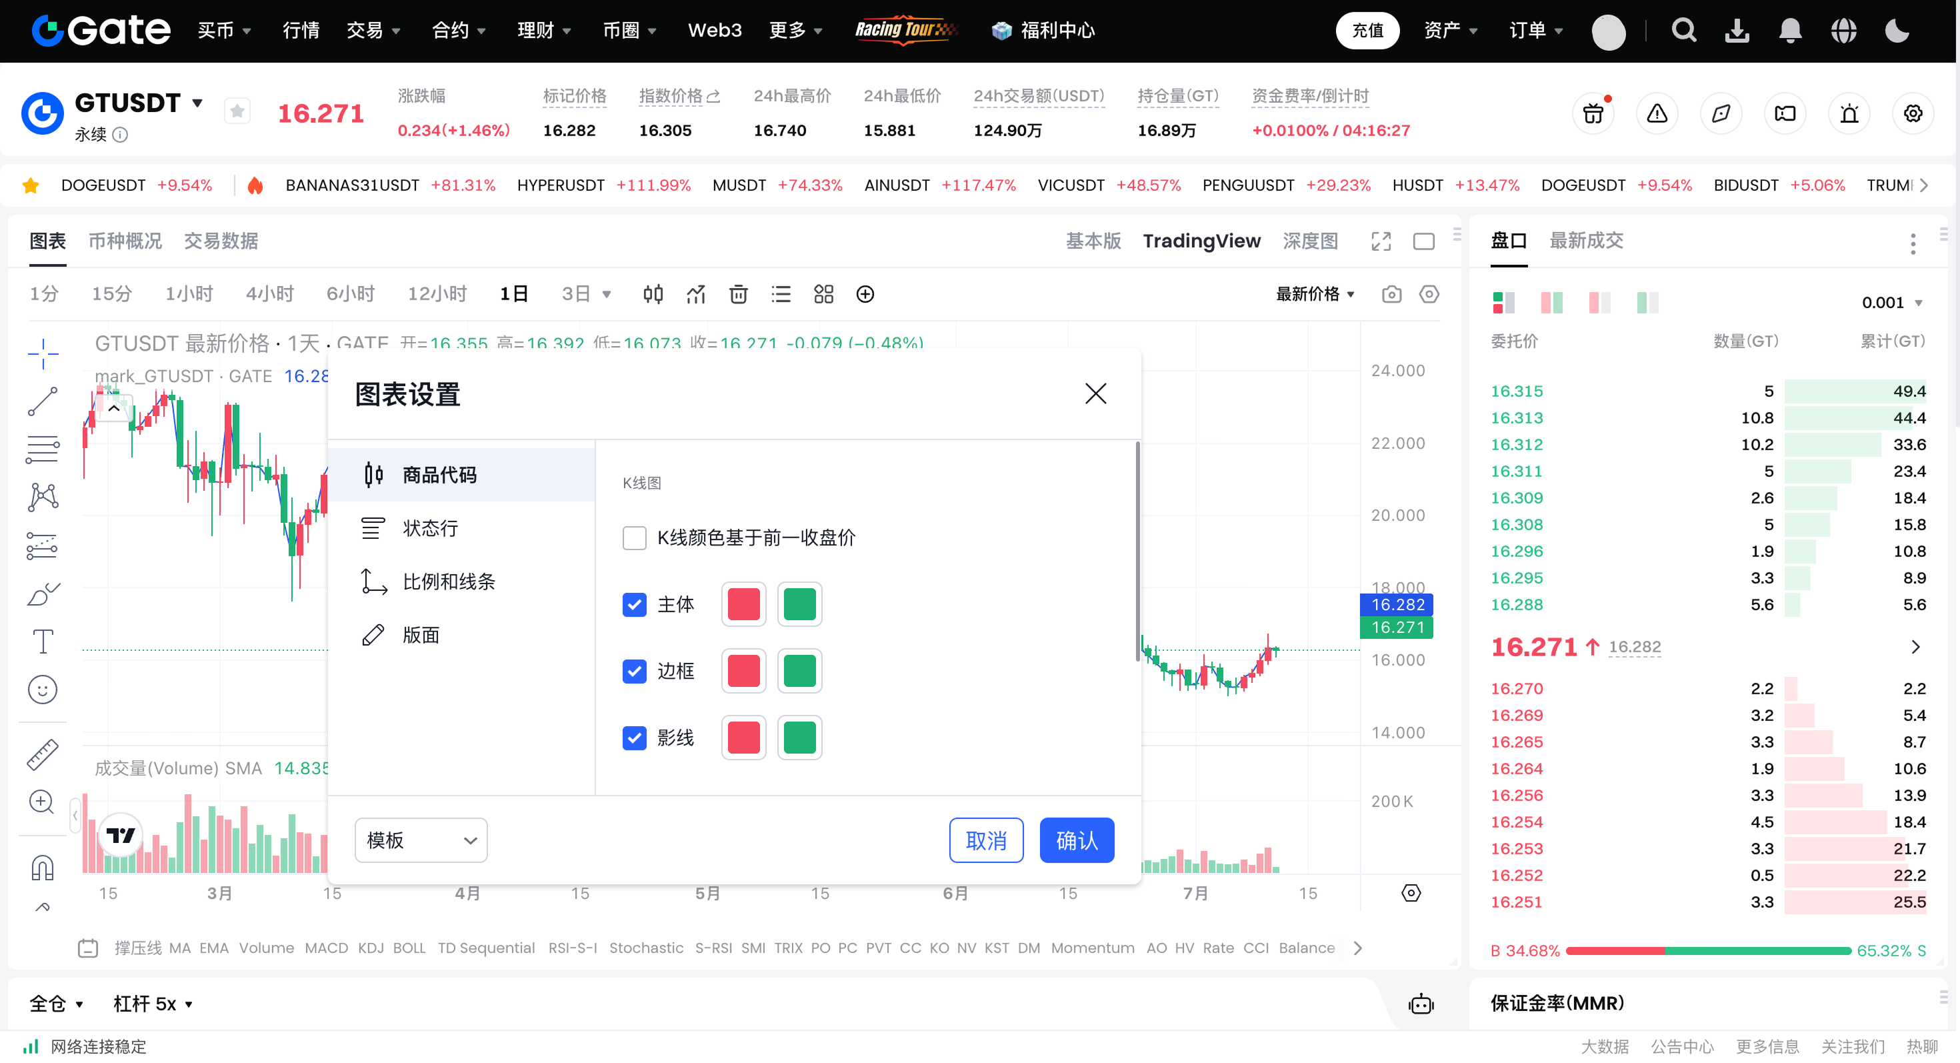Enable K线颜色基于前一收盘价 checkbox
The height and width of the screenshot is (1063, 1960).
[x=634, y=538]
